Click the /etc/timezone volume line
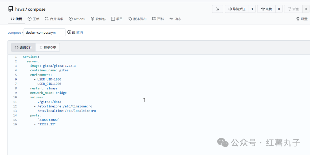310x155 pixels. [63, 106]
